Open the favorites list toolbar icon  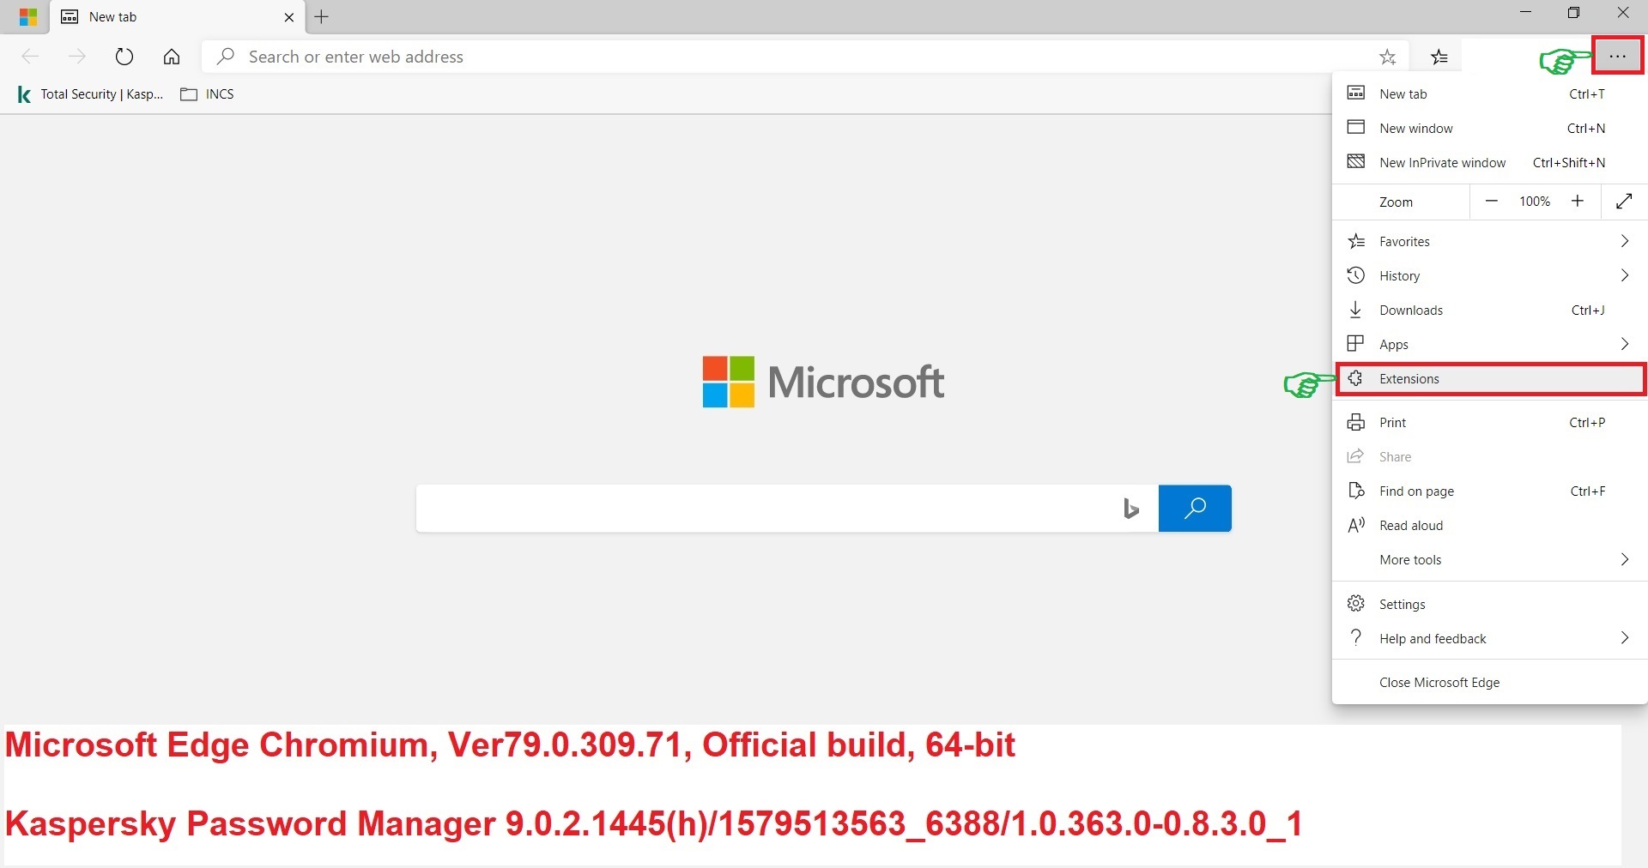(x=1439, y=57)
